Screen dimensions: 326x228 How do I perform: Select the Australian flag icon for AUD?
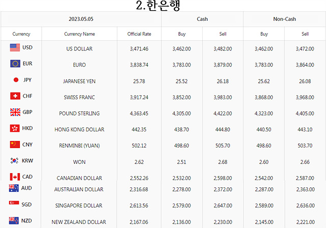point(14,188)
